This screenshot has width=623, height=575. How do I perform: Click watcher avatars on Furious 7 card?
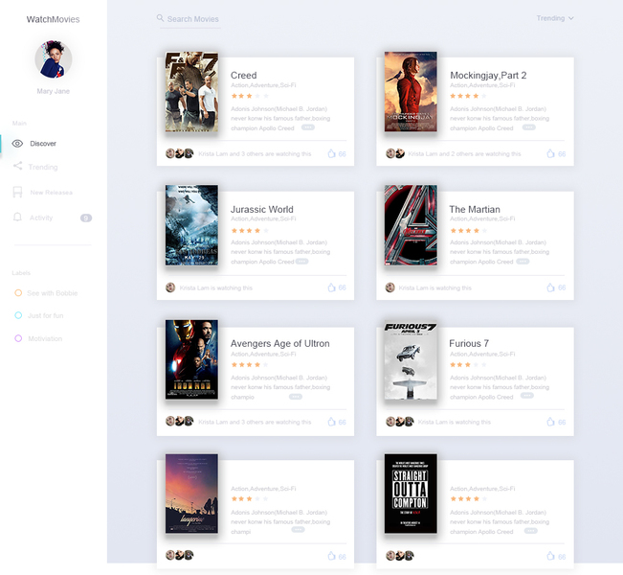(x=400, y=422)
